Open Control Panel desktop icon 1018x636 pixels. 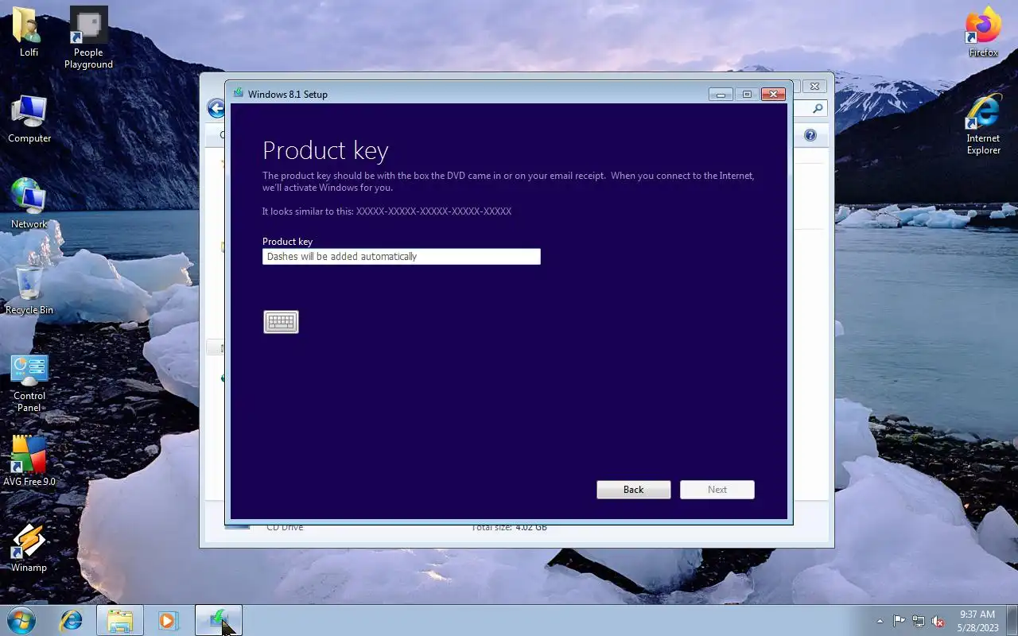point(29,384)
